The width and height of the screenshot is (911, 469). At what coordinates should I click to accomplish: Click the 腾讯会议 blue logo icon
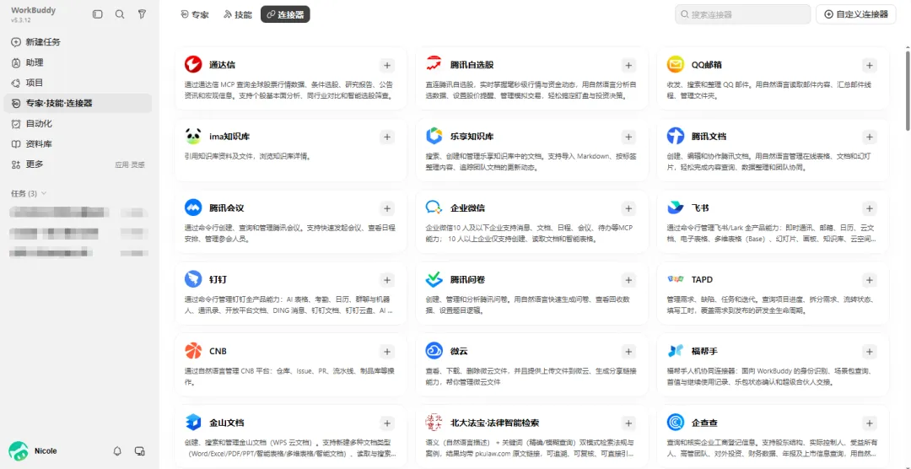coord(193,208)
